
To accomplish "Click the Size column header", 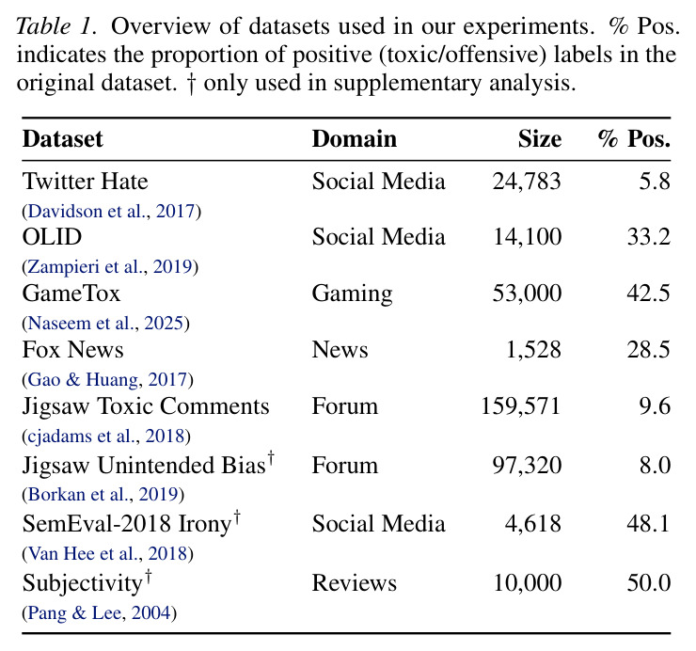I will (x=540, y=139).
